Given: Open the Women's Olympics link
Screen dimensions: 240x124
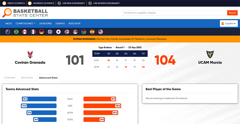Looking at the screenshot, I should point(43,3).
